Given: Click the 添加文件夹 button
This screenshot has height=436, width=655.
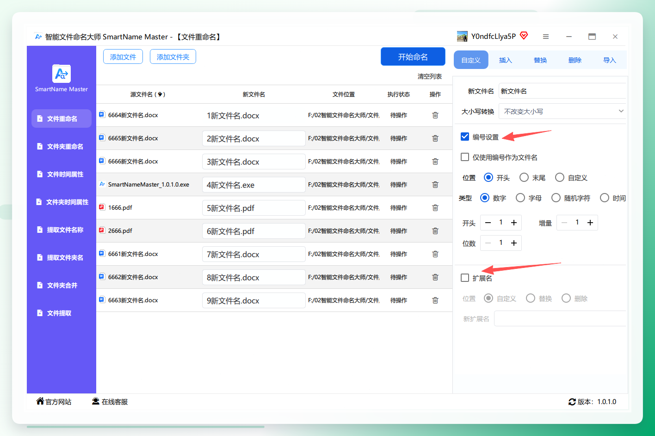Looking at the screenshot, I should point(173,56).
